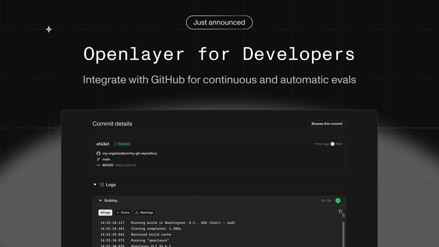
Task: Click the Just announced pill badge
Action: 219,22
